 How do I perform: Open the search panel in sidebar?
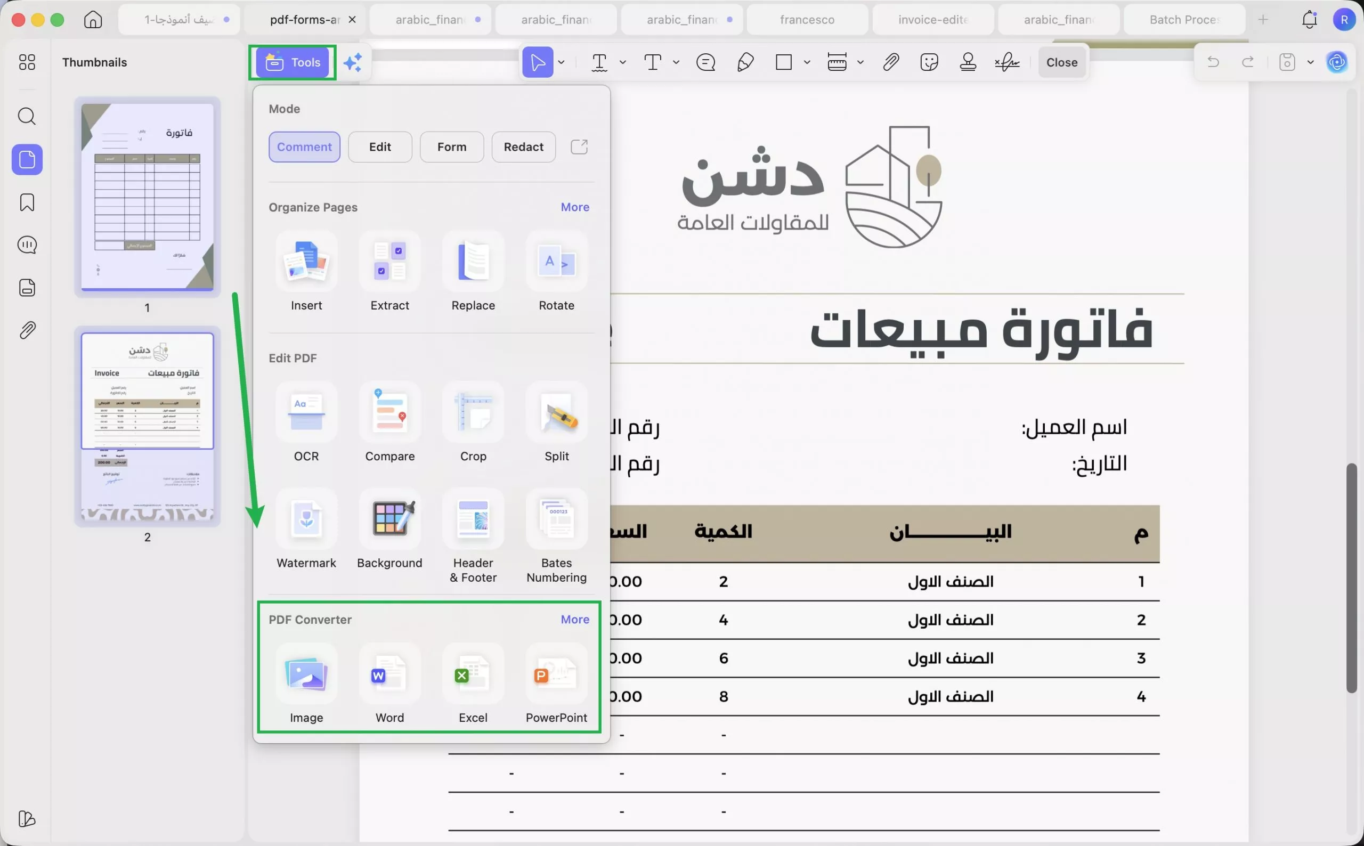(x=27, y=116)
